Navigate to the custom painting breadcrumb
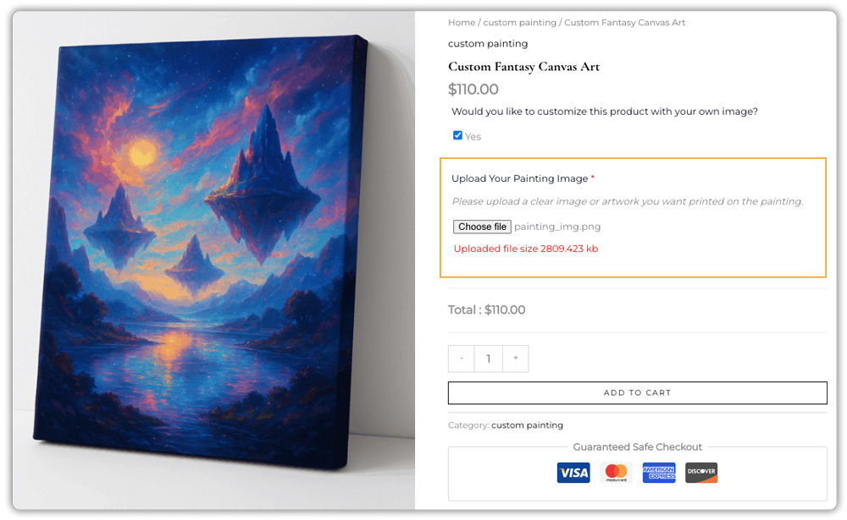This screenshot has height=520, width=847. tap(521, 22)
